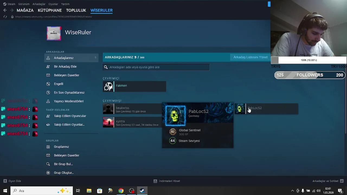Go to KÜTÜPHANE tab
Screen dimensions: 347x195
(x=50, y=10)
